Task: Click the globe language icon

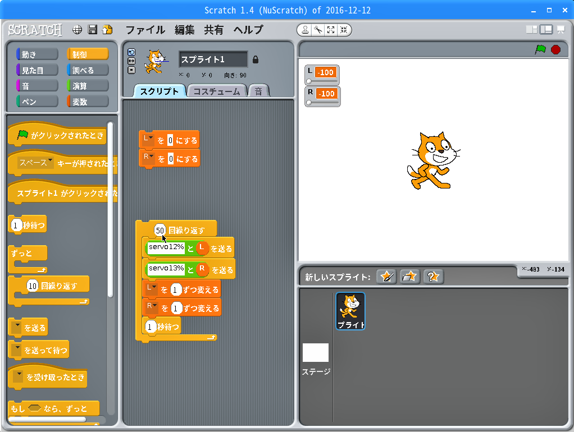Action: (78, 30)
